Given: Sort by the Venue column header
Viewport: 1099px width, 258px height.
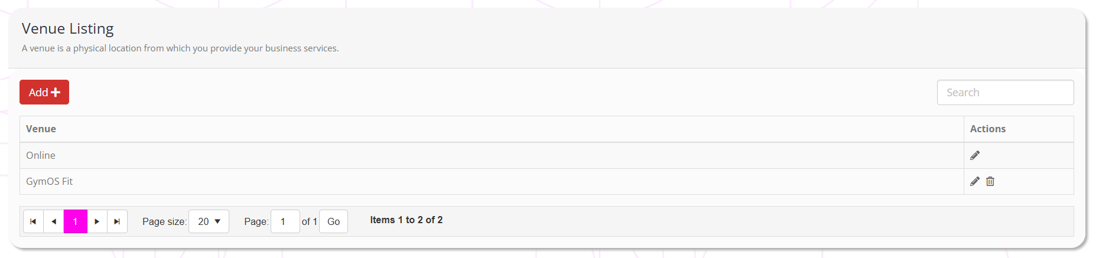Looking at the screenshot, I should click(41, 129).
